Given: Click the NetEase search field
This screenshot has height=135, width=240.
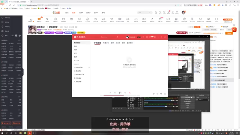Looking at the screenshot, I should [x=108, y=37].
